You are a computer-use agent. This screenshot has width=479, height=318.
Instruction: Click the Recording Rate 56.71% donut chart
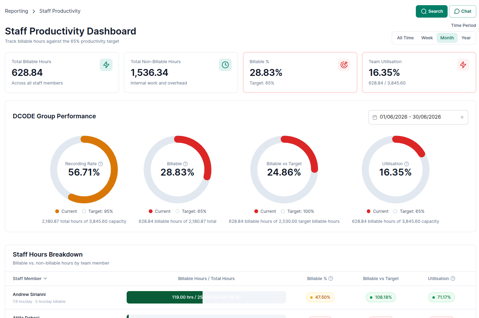[84, 169]
